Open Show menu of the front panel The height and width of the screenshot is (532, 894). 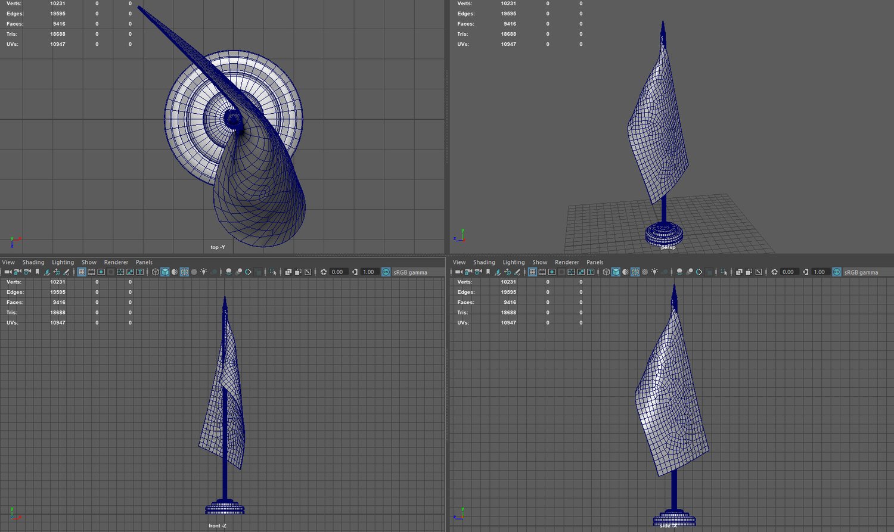click(89, 262)
